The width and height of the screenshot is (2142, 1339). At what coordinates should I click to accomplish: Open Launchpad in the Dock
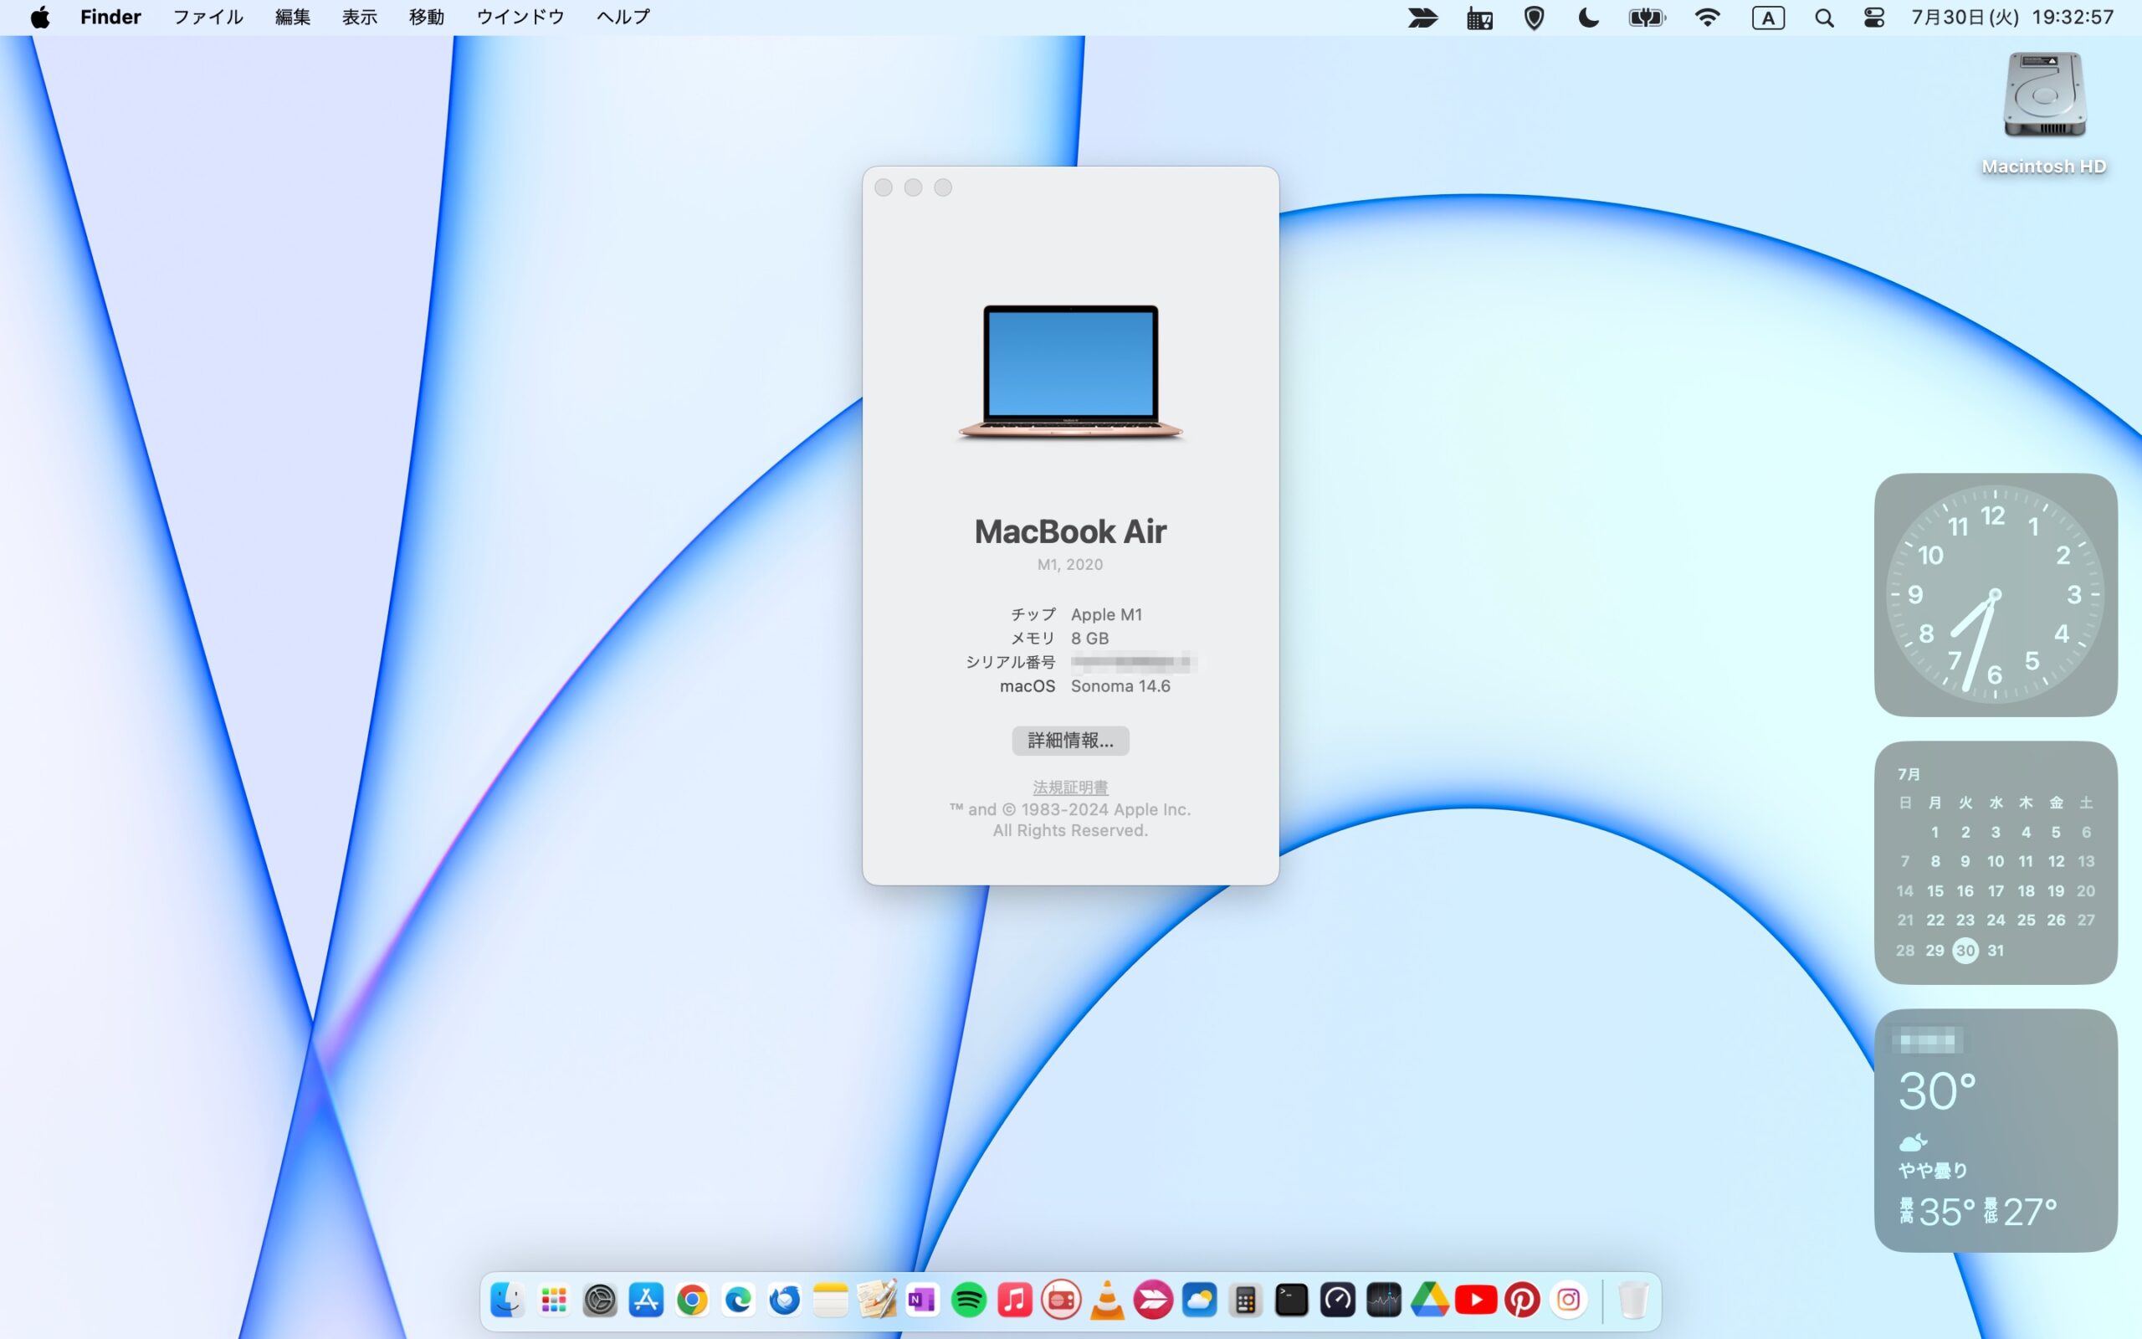554,1300
